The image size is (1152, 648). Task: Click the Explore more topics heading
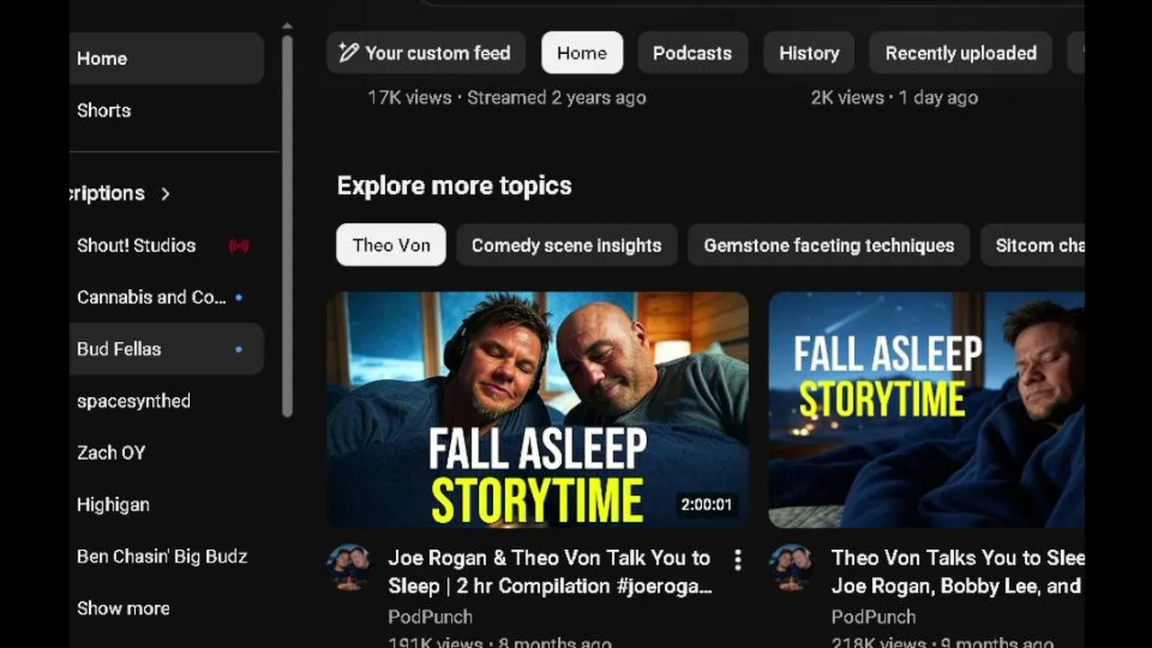pyautogui.click(x=454, y=185)
